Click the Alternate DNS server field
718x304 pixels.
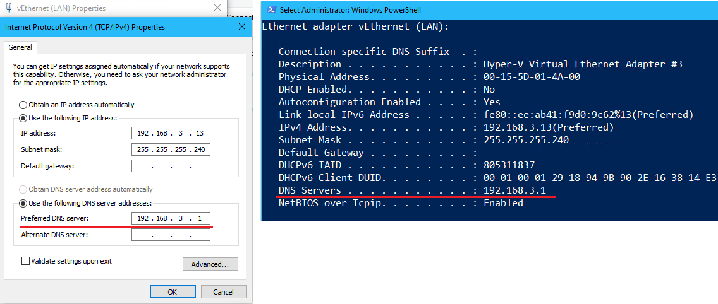[x=171, y=235]
